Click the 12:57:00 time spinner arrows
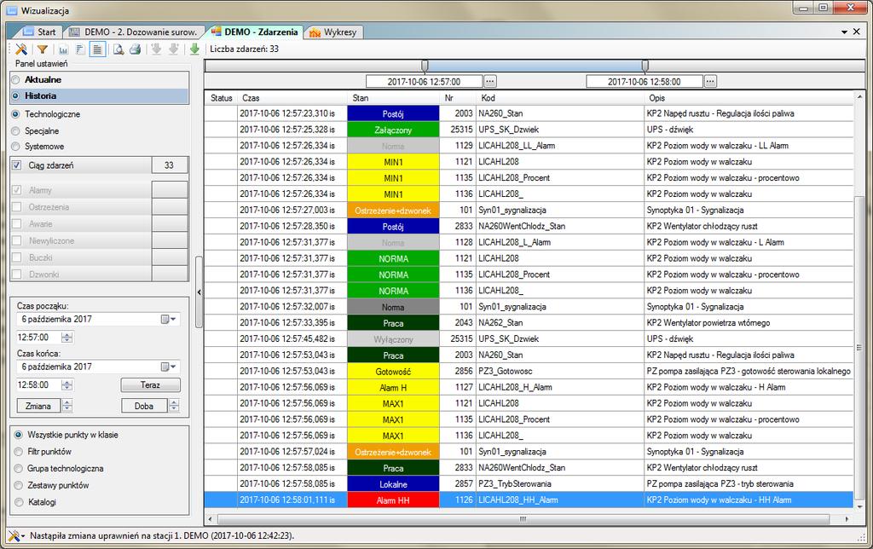This screenshot has width=873, height=549. tap(66, 338)
